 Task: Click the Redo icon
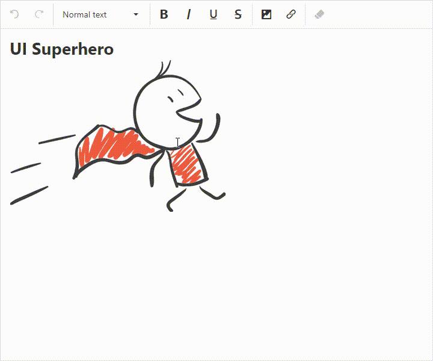pos(39,14)
